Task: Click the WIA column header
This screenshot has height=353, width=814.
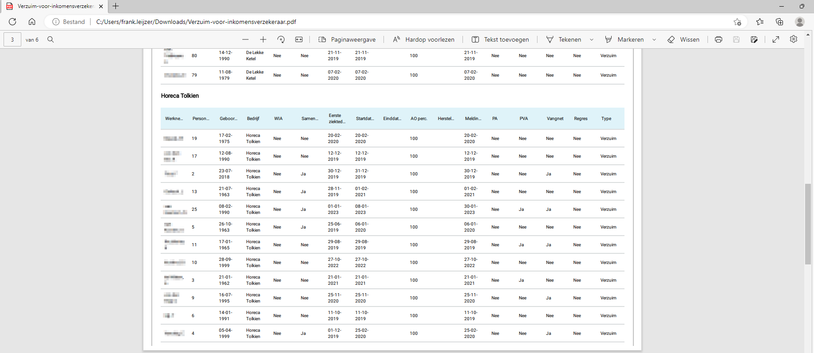Action: pos(278,119)
